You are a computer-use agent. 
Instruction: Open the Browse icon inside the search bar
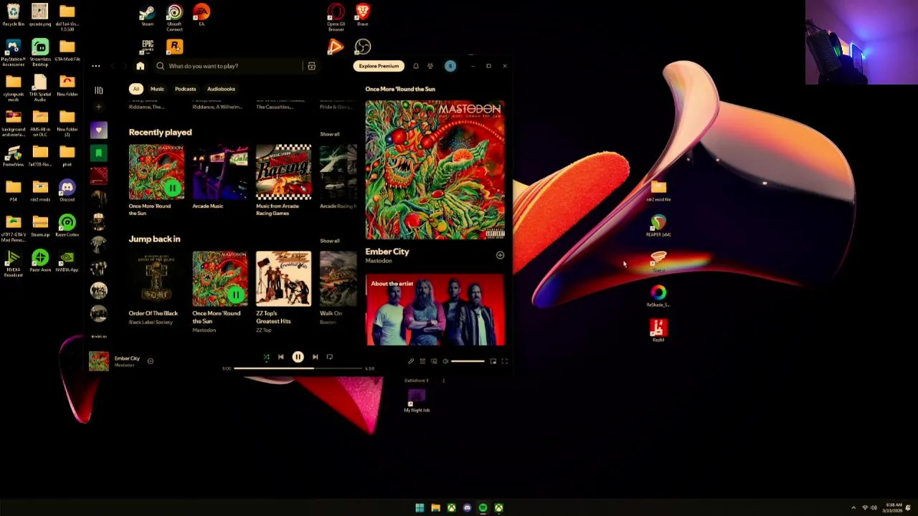311,66
